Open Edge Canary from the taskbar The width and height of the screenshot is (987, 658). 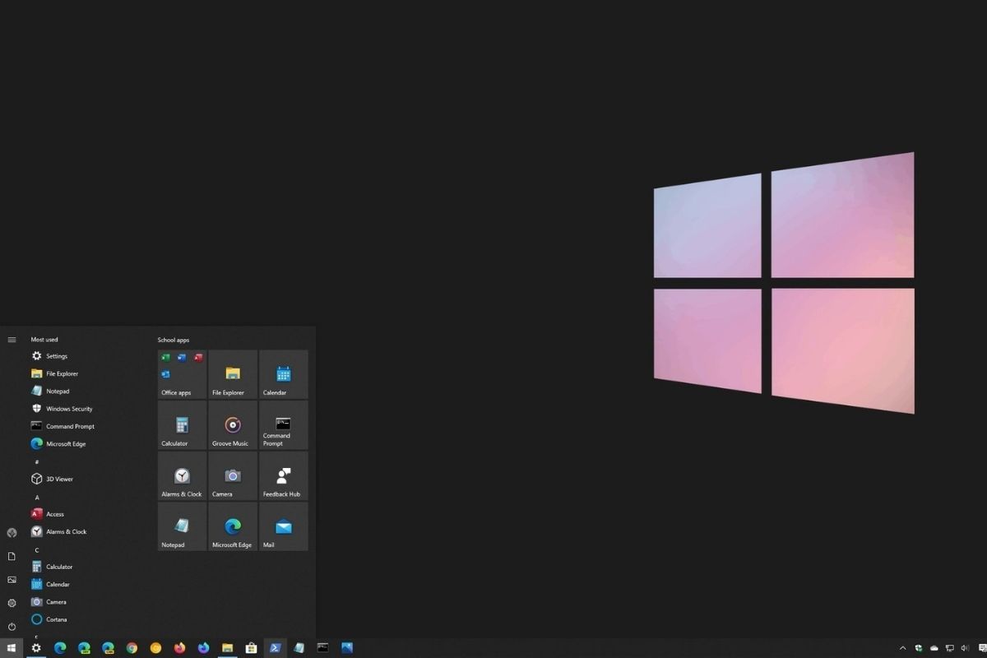click(x=108, y=648)
